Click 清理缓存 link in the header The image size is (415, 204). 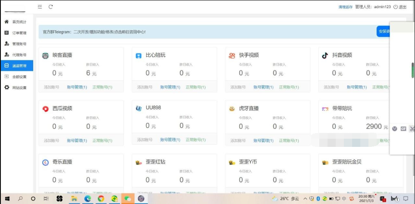click(345, 7)
